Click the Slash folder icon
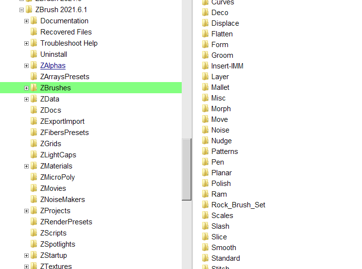This screenshot has width=362, height=269. coord(205,226)
